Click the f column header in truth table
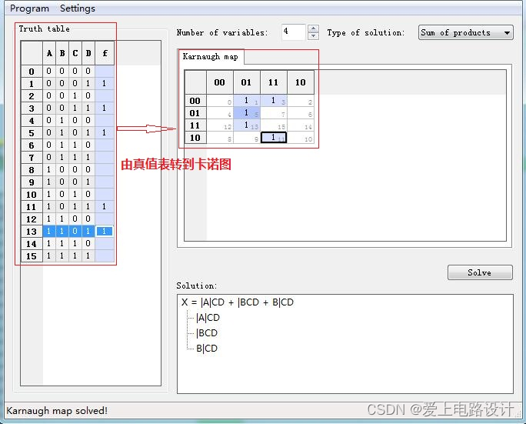This screenshot has width=526, height=424. (x=104, y=53)
